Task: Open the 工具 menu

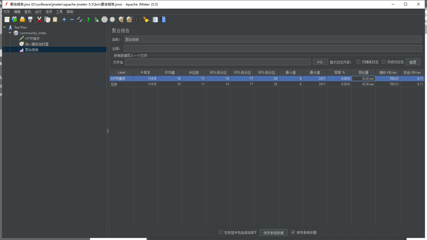Action: 59,12
